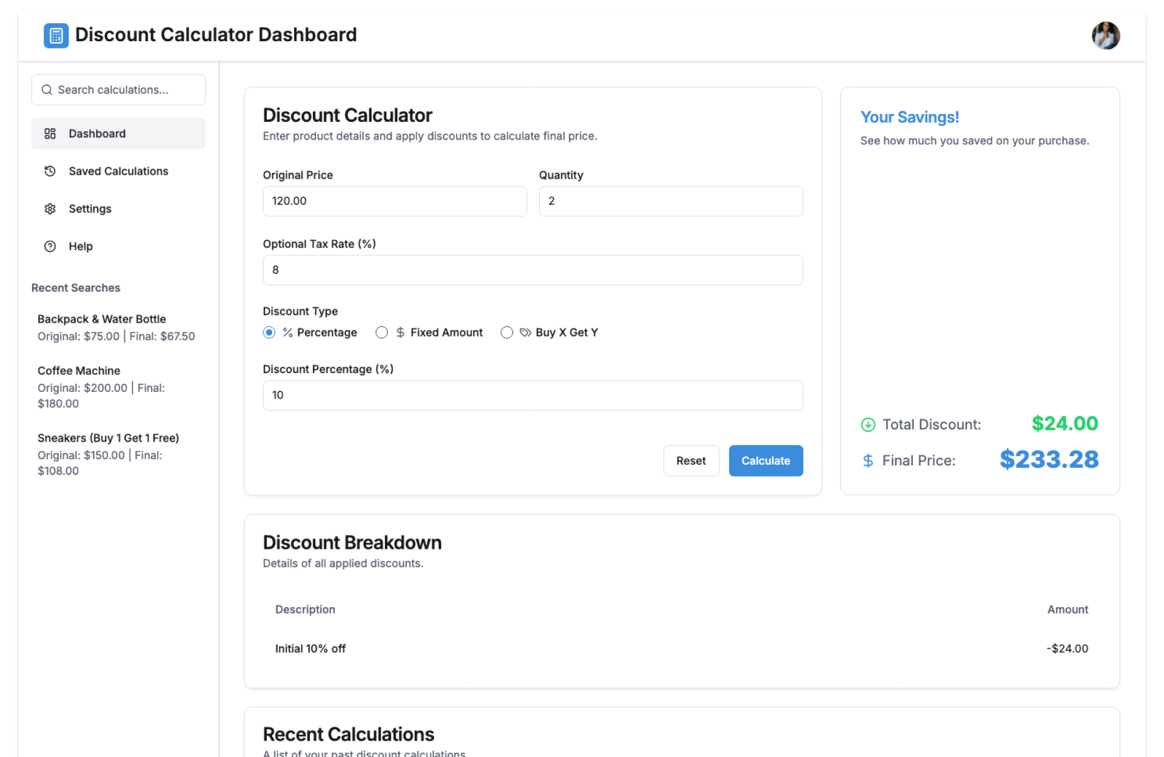Click the Help question mark icon
Viewport: 1164px width, 757px height.
coord(50,246)
